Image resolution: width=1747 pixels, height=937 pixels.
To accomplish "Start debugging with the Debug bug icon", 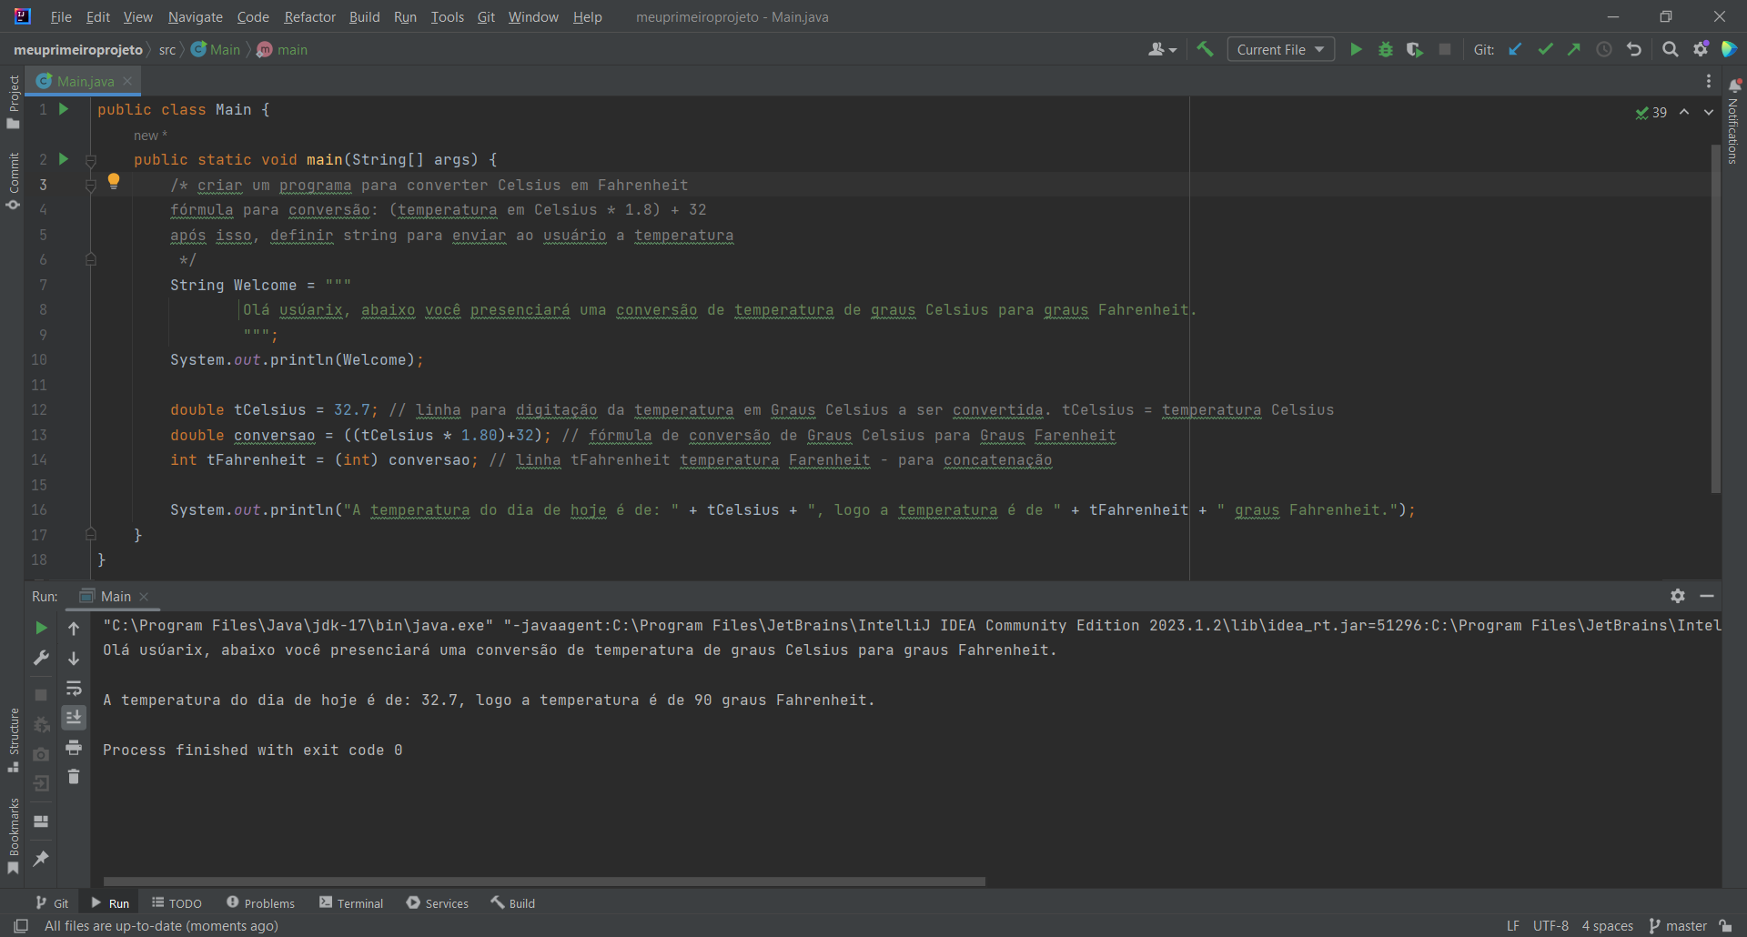I will pos(1386,50).
